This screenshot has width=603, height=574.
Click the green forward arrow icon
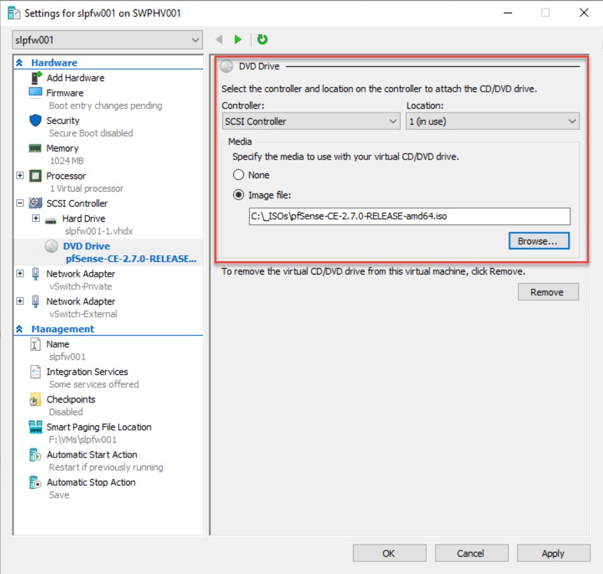238,40
